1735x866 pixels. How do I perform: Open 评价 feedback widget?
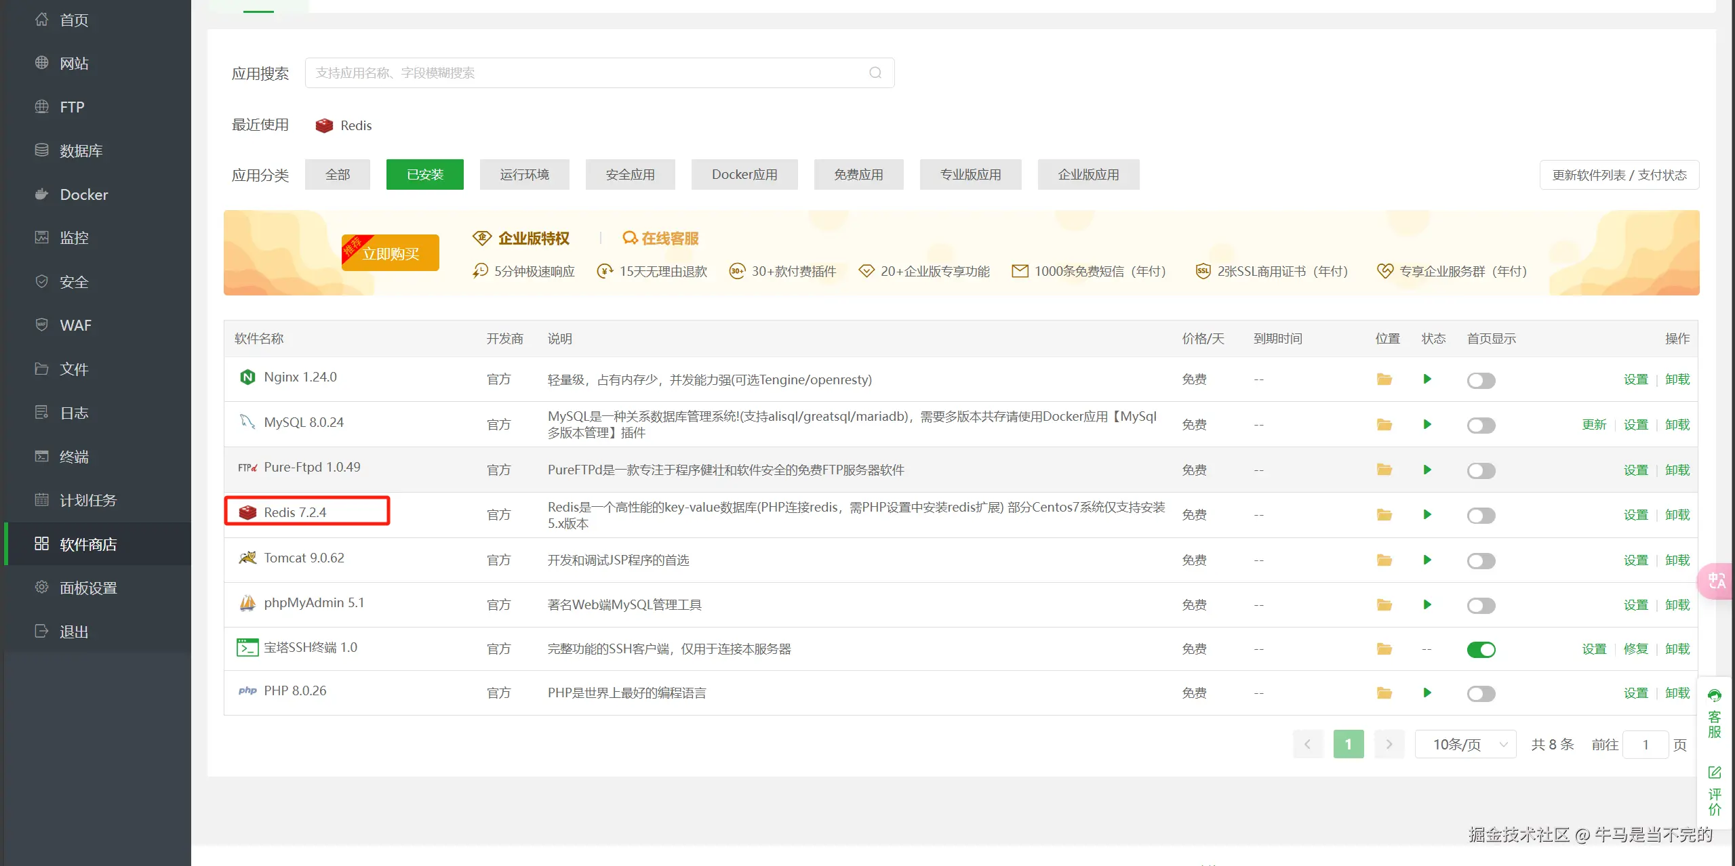[1715, 791]
